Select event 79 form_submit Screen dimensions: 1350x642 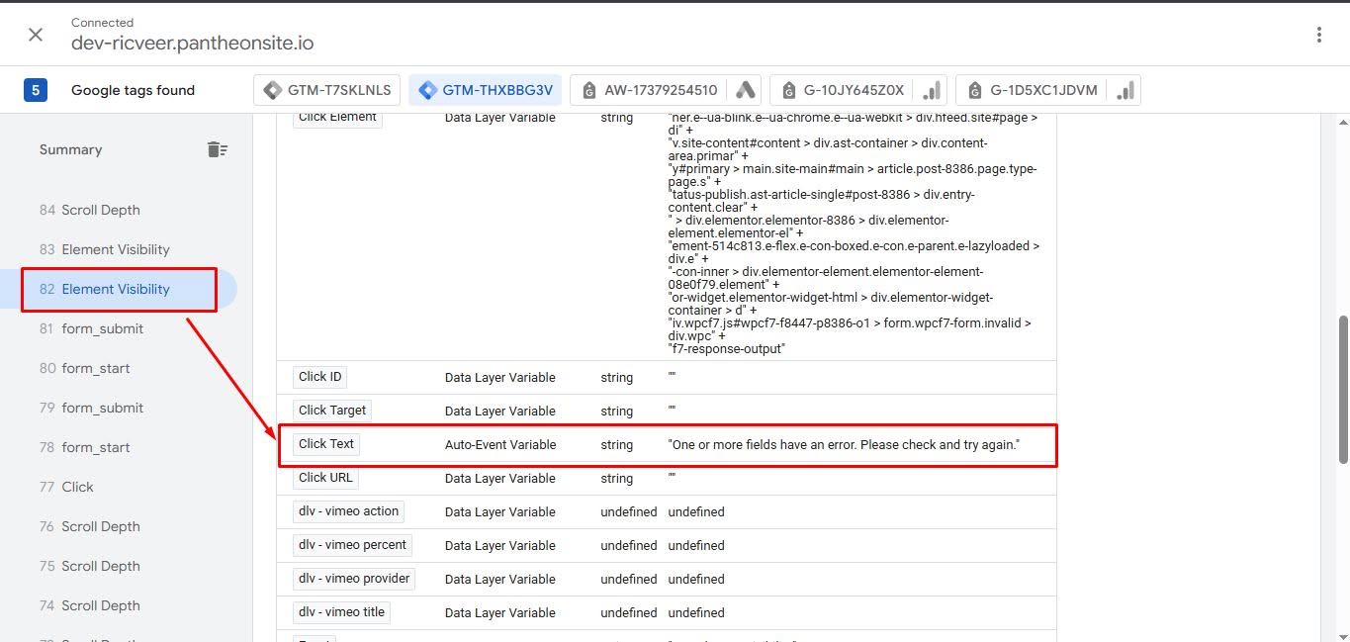click(92, 408)
